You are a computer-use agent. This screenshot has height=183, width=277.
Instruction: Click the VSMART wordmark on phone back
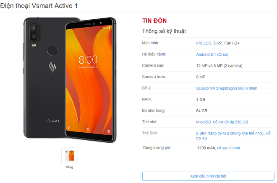pyautogui.click(x=52, y=121)
